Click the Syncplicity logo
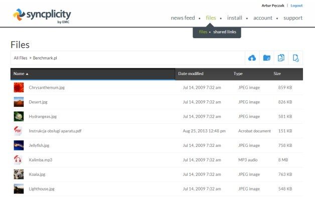Image resolution: width=315 pixels, height=198 pixels. (x=42, y=16)
